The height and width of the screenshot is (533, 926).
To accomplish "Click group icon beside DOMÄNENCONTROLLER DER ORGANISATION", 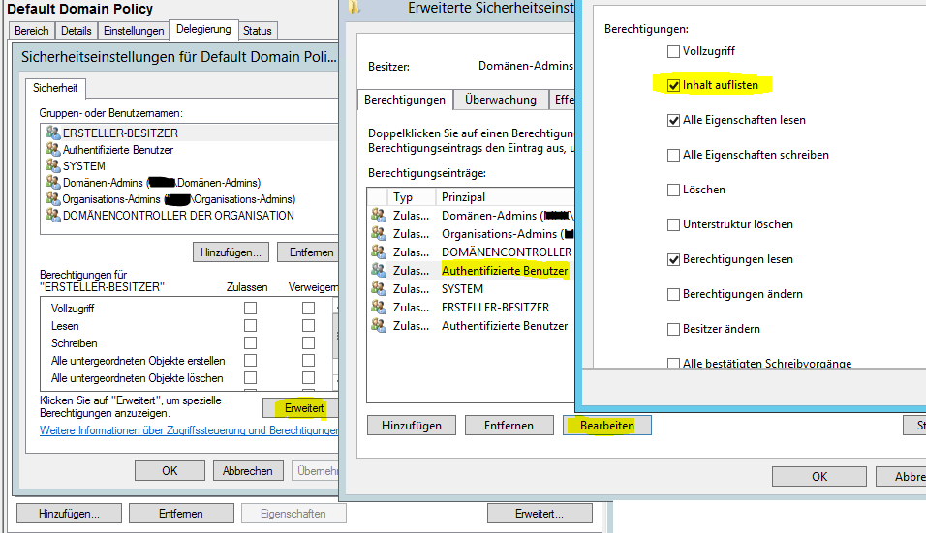I will [53, 215].
